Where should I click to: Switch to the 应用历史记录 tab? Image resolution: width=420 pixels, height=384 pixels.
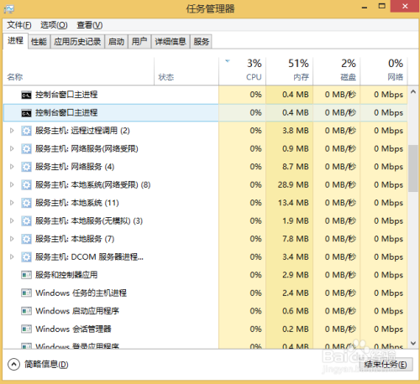(x=77, y=42)
